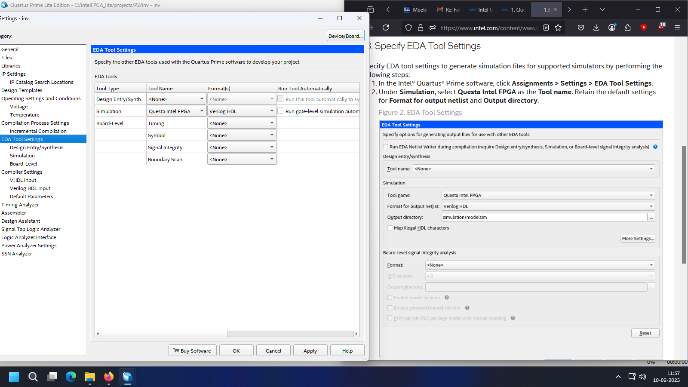Open Firefox extensions puzzle icon

point(627,28)
